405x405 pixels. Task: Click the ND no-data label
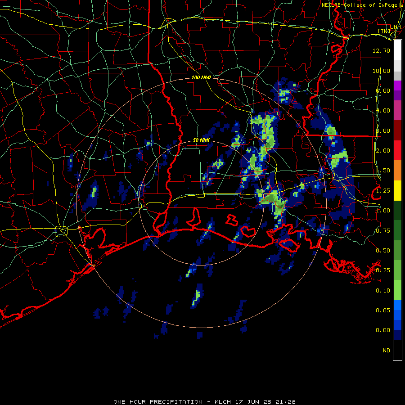pos(387,351)
